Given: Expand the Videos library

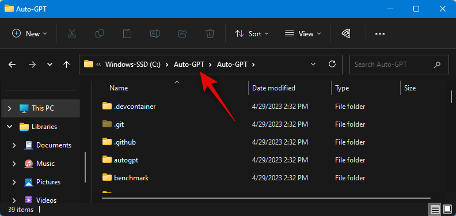Looking at the screenshot, I should pos(14,200).
